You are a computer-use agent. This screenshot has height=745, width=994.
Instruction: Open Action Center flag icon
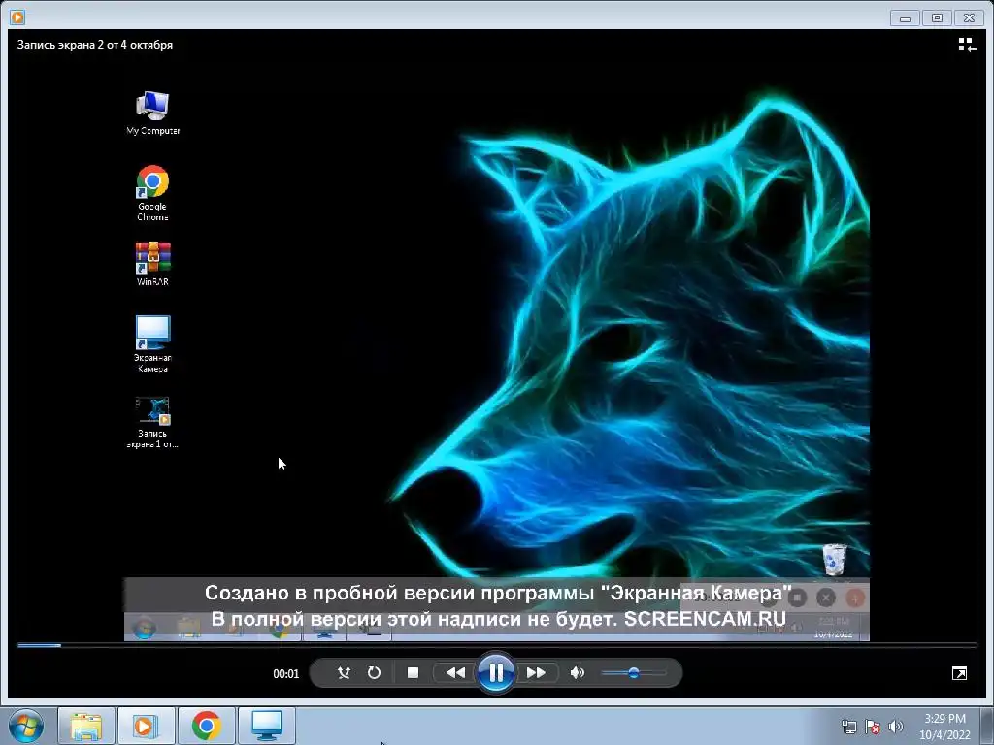click(x=873, y=728)
